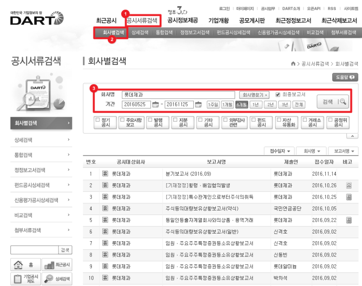Screen dimensions: 362x286
Task: Open the start date calendar picker
Action: click(x=155, y=105)
